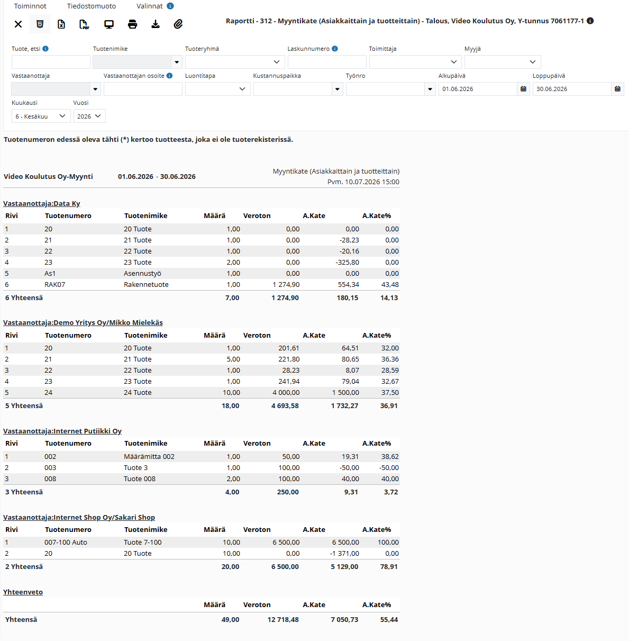
Task: Select HTML file format icon
Action: pos(40,24)
